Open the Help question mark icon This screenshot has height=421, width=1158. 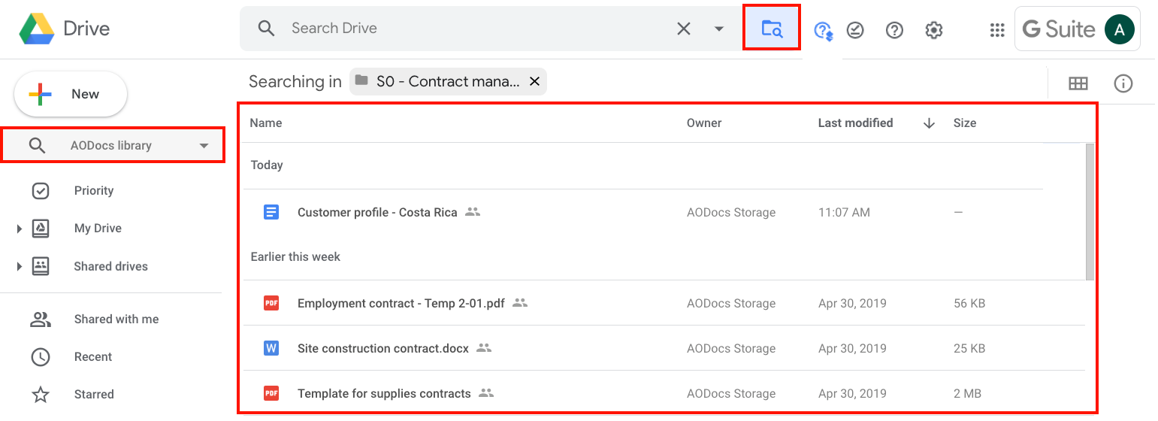894,30
